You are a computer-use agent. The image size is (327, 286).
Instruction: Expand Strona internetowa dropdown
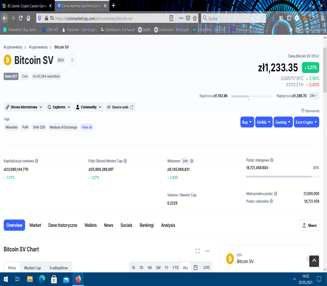pyautogui.click(x=24, y=107)
